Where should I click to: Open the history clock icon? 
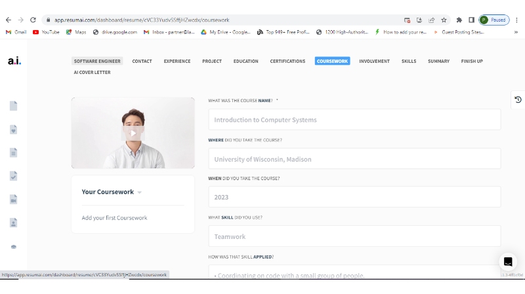pyautogui.click(x=518, y=100)
